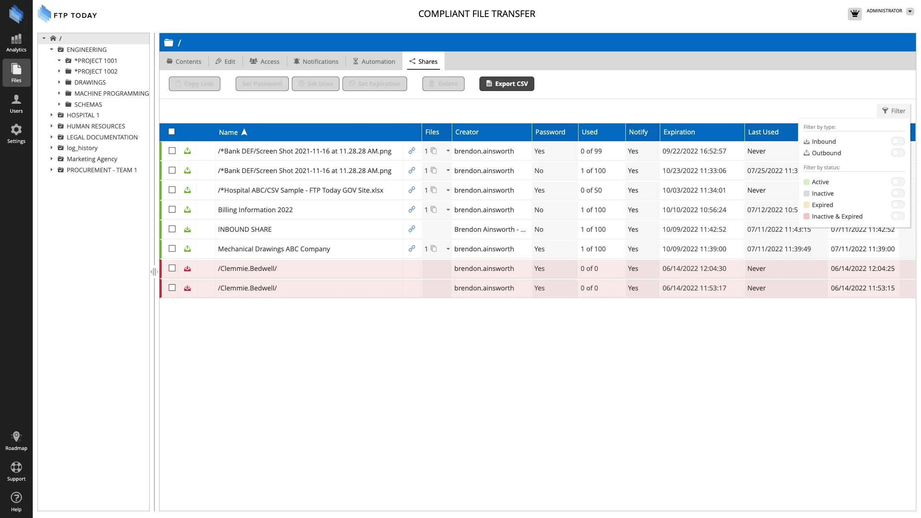Switch to the Notifications tab
Screen dimensions: 921x518
pyautogui.click(x=316, y=62)
